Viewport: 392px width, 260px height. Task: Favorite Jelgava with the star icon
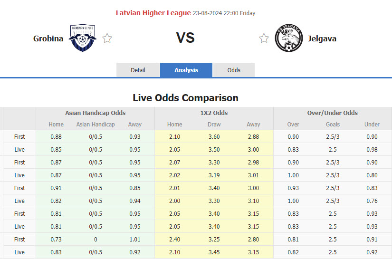[264, 39]
